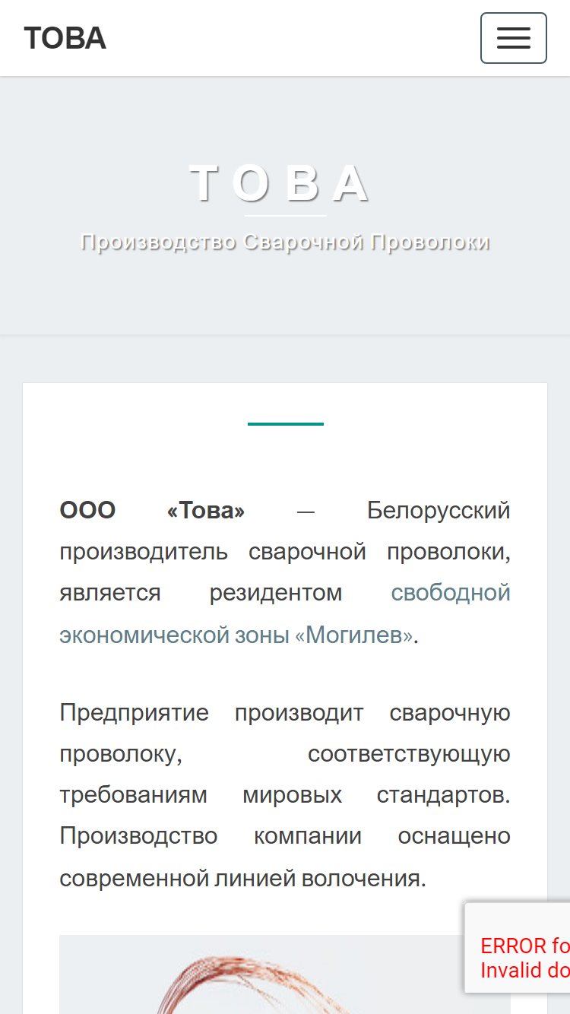Click the word резидентом in the first paragraph

click(x=276, y=592)
